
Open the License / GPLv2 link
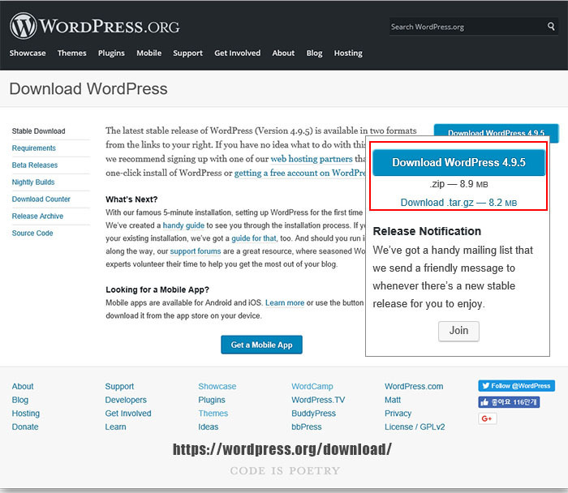click(x=415, y=427)
